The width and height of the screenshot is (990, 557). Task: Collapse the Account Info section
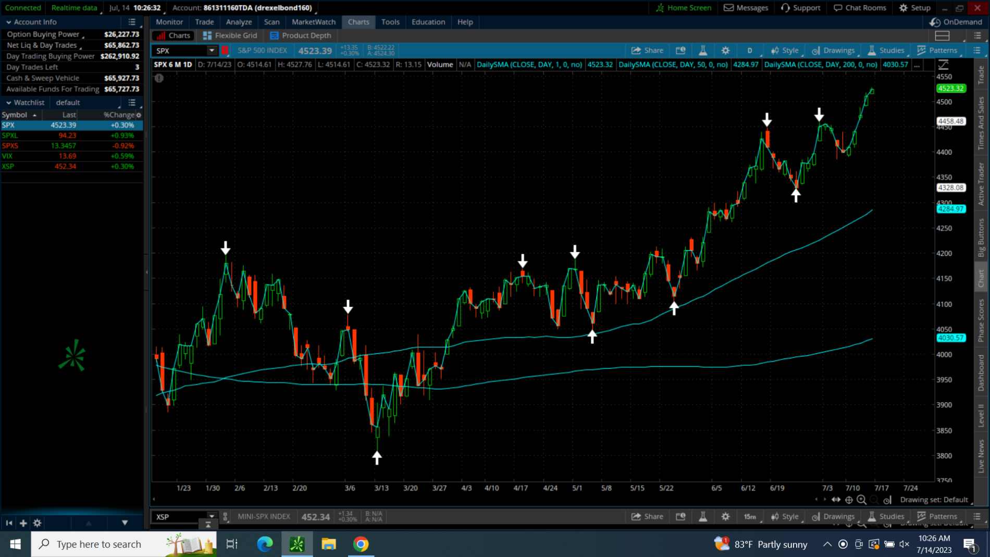[x=9, y=22]
